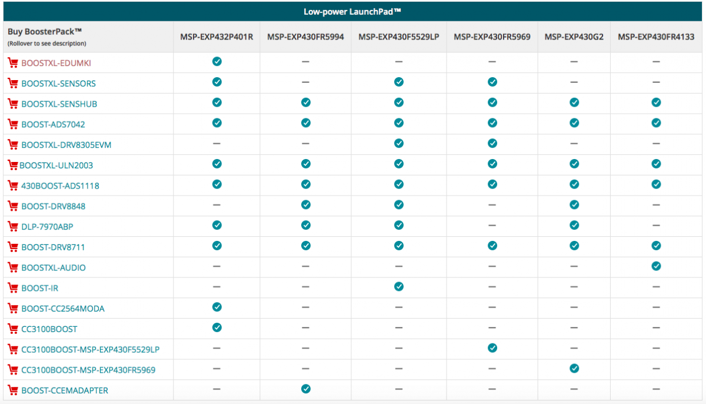
Task: Follow the BOOST-ADS7042 link
Action: pyautogui.click(x=53, y=125)
